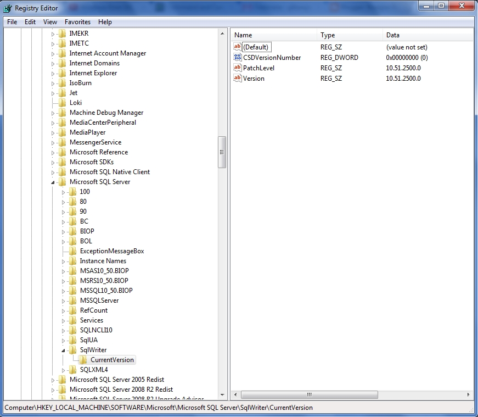Open the Edit menu
Viewport: 478px width, 417px height.
click(x=30, y=22)
